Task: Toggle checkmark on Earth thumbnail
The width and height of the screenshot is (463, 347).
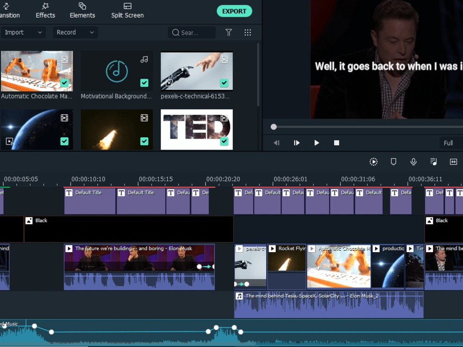Action: 64,141
